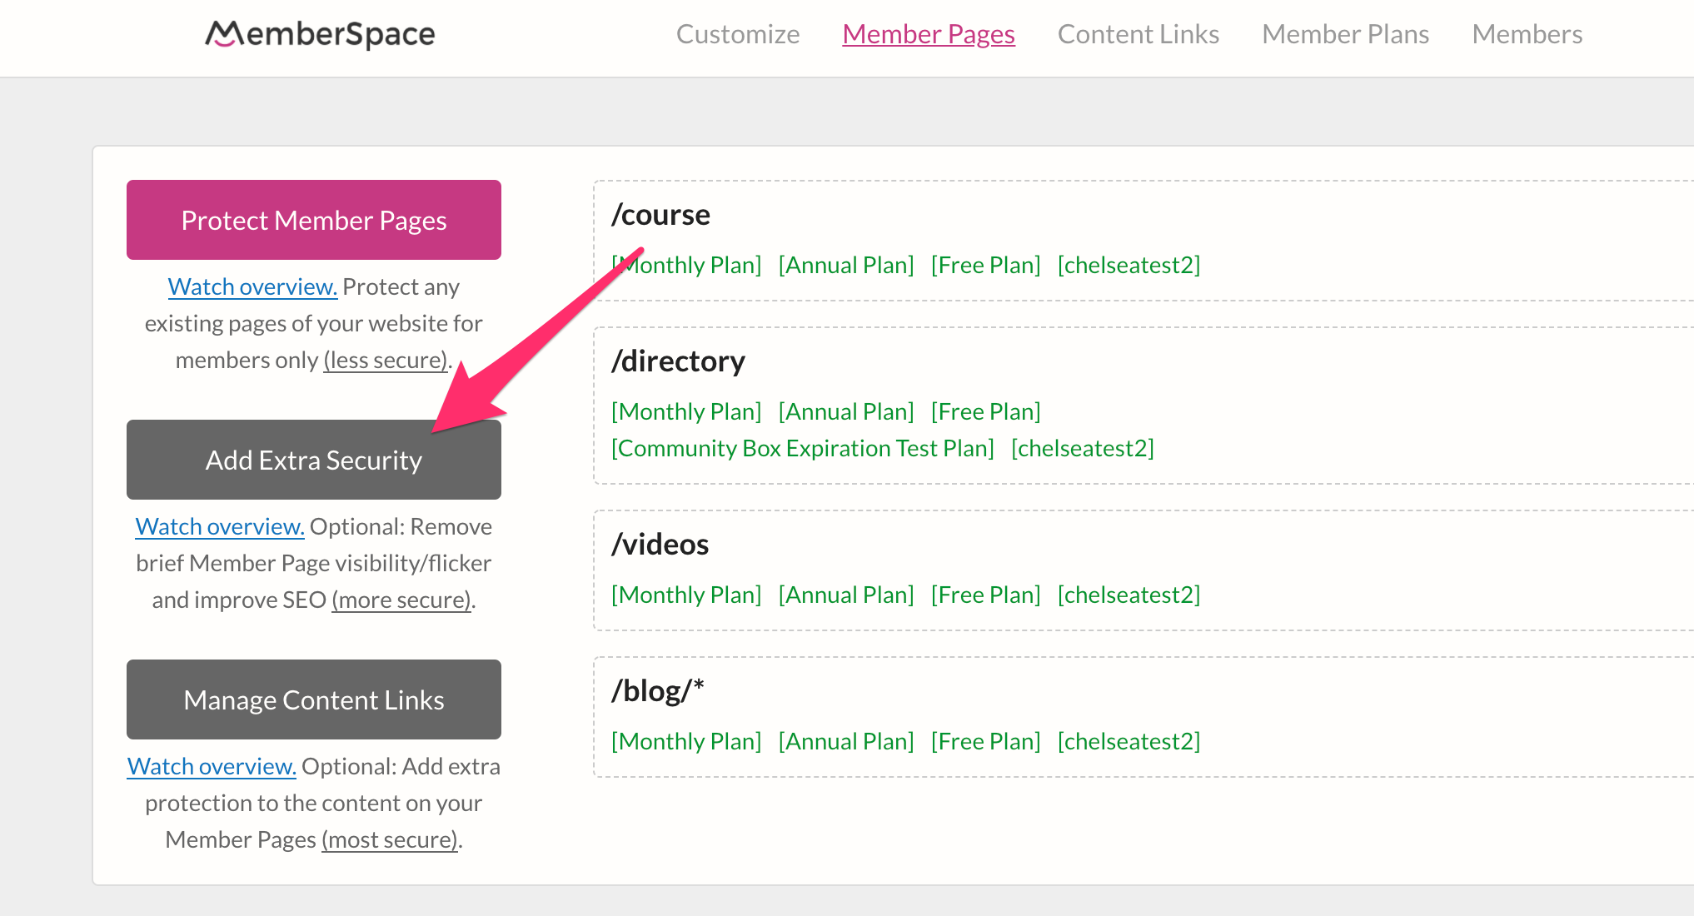The image size is (1694, 916).
Task: Select the Member Pages tab
Action: tap(928, 33)
